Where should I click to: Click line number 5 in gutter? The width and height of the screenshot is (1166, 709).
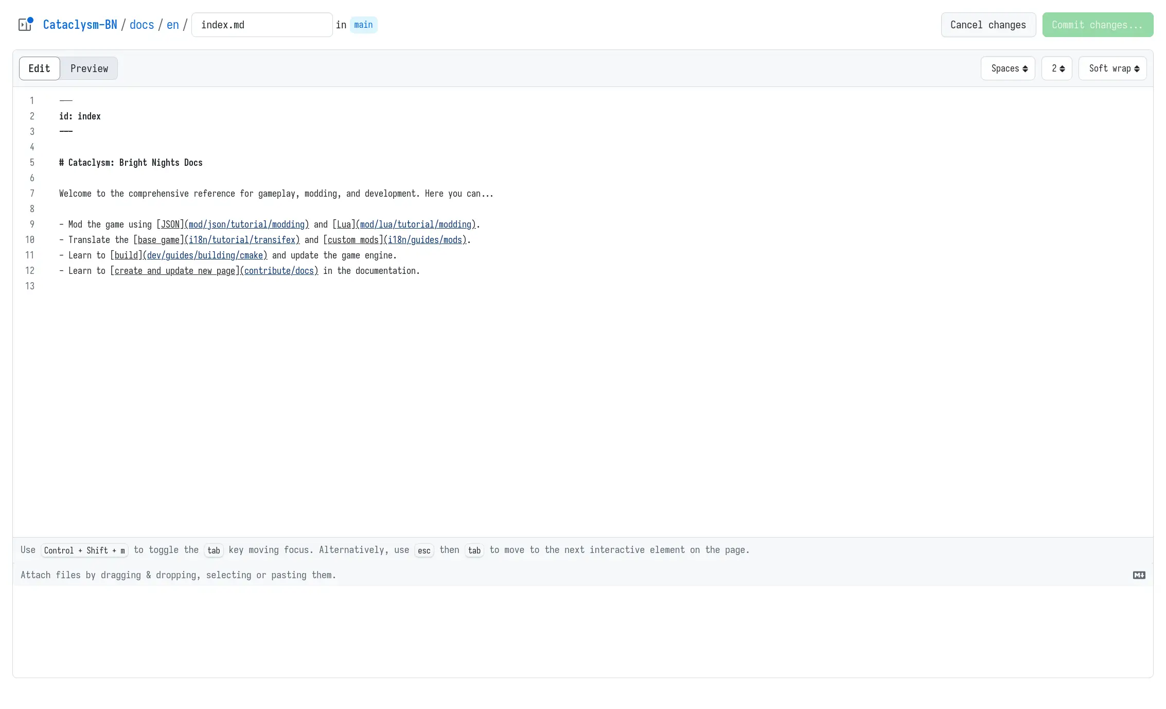click(x=32, y=163)
